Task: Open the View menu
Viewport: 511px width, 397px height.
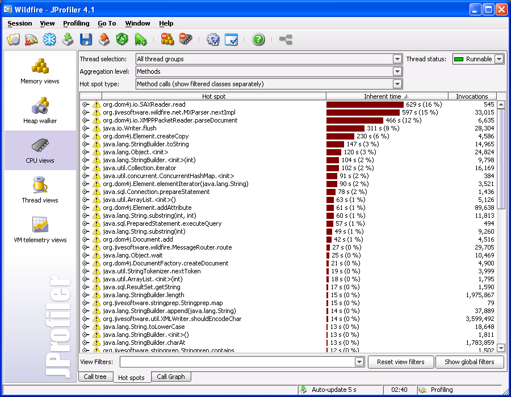Action: tap(47, 23)
